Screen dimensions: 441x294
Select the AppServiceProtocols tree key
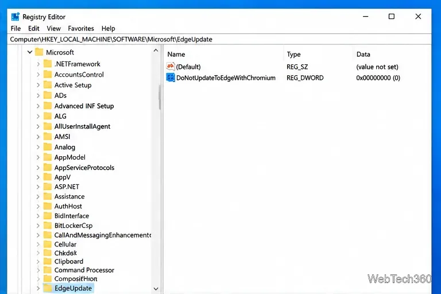[84, 168]
